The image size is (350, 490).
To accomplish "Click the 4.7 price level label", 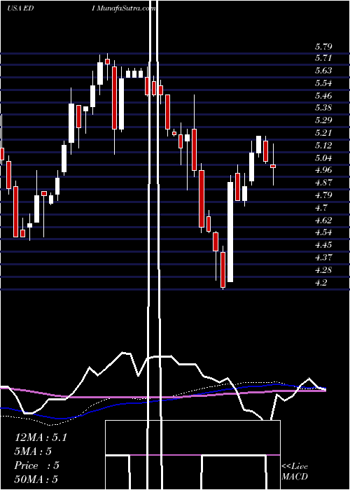I will pos(321,207).
